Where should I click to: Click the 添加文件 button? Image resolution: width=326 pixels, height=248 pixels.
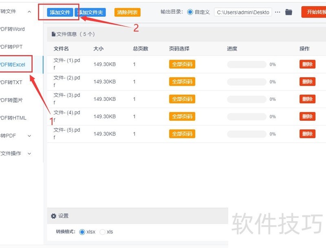[60, 12]
